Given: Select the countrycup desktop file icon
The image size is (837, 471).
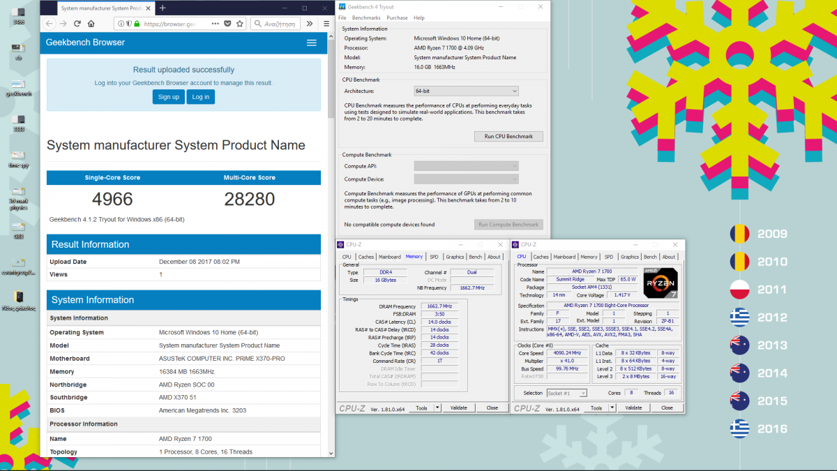Looking at the screenshot, I should point(19,267).
